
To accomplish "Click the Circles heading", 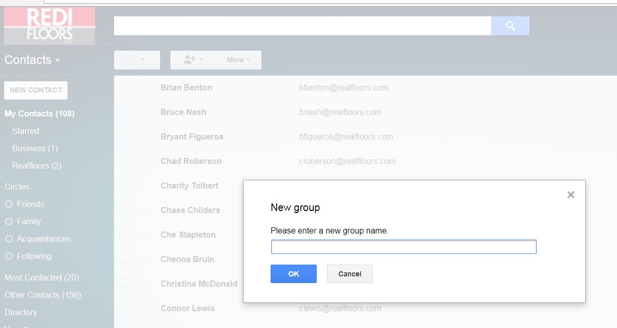I will (17, 186).
